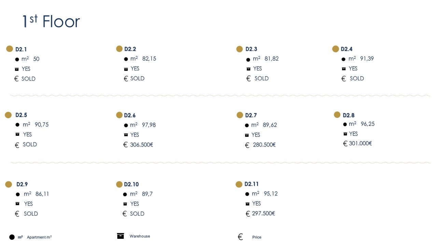Screen dimensions: 437x246
Task: Click the gold circle next to D2.1
Action: [10, 49]
